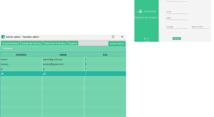The image size is (214, 117).
Task: Click role value 2 for admin
Action: pos(105,59)
